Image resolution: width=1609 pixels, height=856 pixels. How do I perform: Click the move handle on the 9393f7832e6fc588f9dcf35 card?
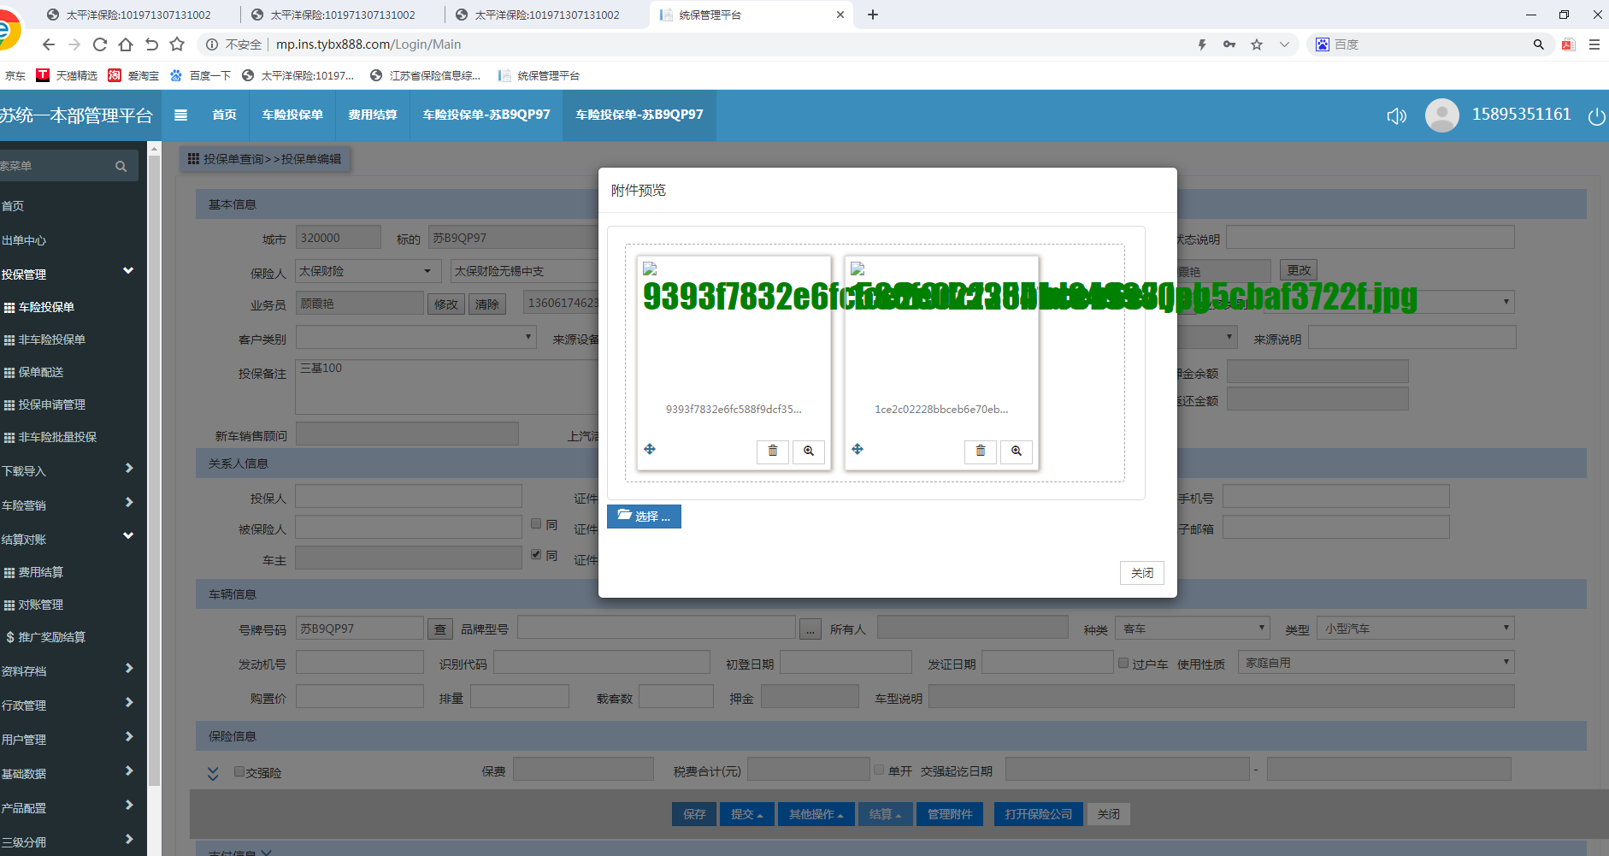click(x=650, y=449)
